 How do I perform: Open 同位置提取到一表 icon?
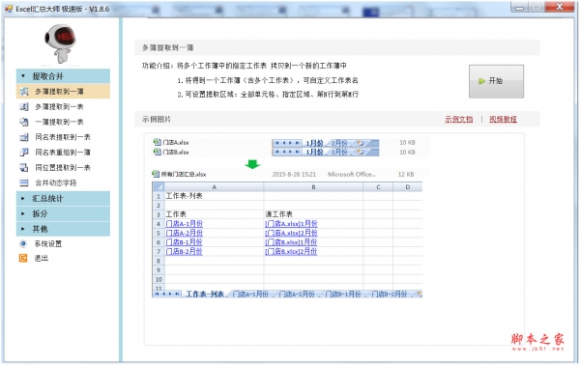(x=24, y=167)
